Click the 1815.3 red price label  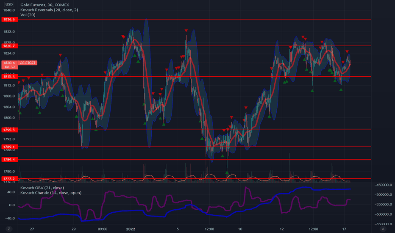tap(10, 77)
